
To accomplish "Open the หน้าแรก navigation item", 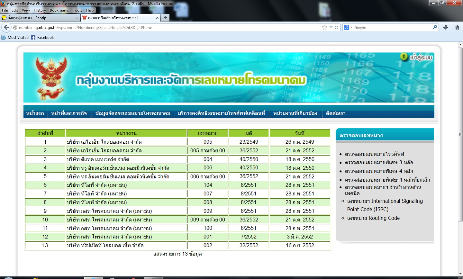I will [35, 113].
